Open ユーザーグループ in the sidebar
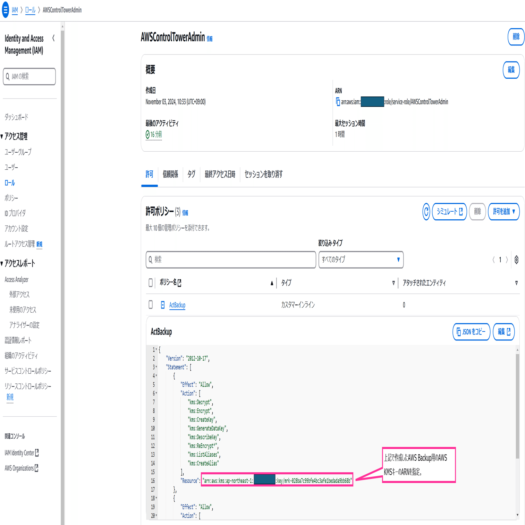Screen dimensions: 525x525 coord(18,152)
